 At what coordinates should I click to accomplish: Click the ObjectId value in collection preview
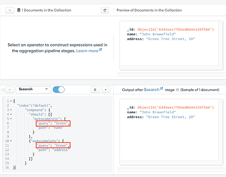click(176, 29)
